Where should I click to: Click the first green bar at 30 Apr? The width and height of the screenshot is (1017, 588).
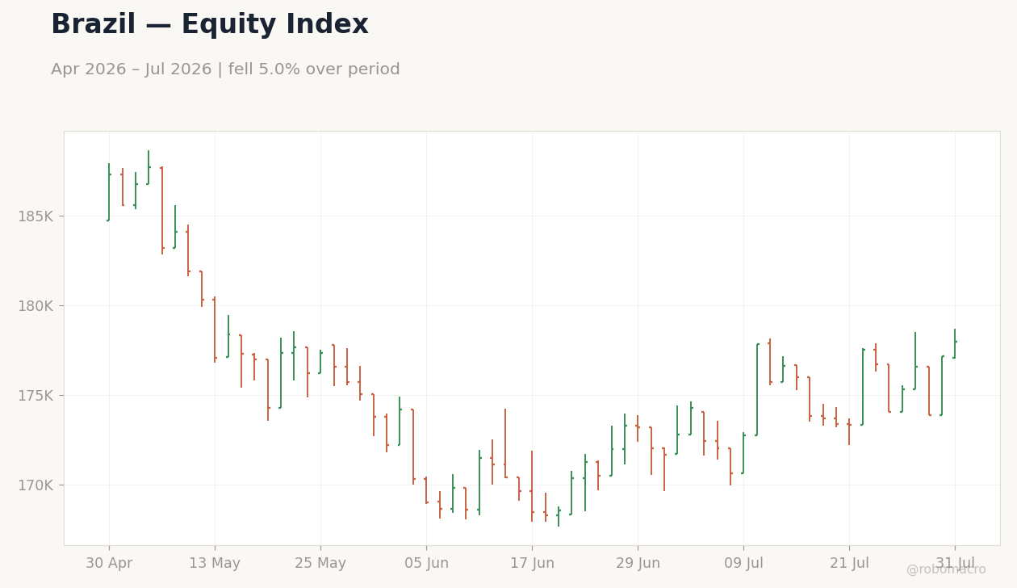109,192
